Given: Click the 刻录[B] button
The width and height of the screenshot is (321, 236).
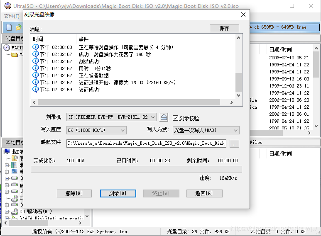Looking at the screenshot, I should click(x=118, y=193).
